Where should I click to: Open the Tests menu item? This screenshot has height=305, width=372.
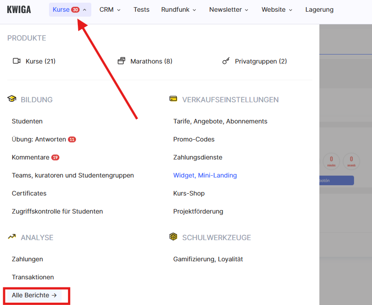141,9
